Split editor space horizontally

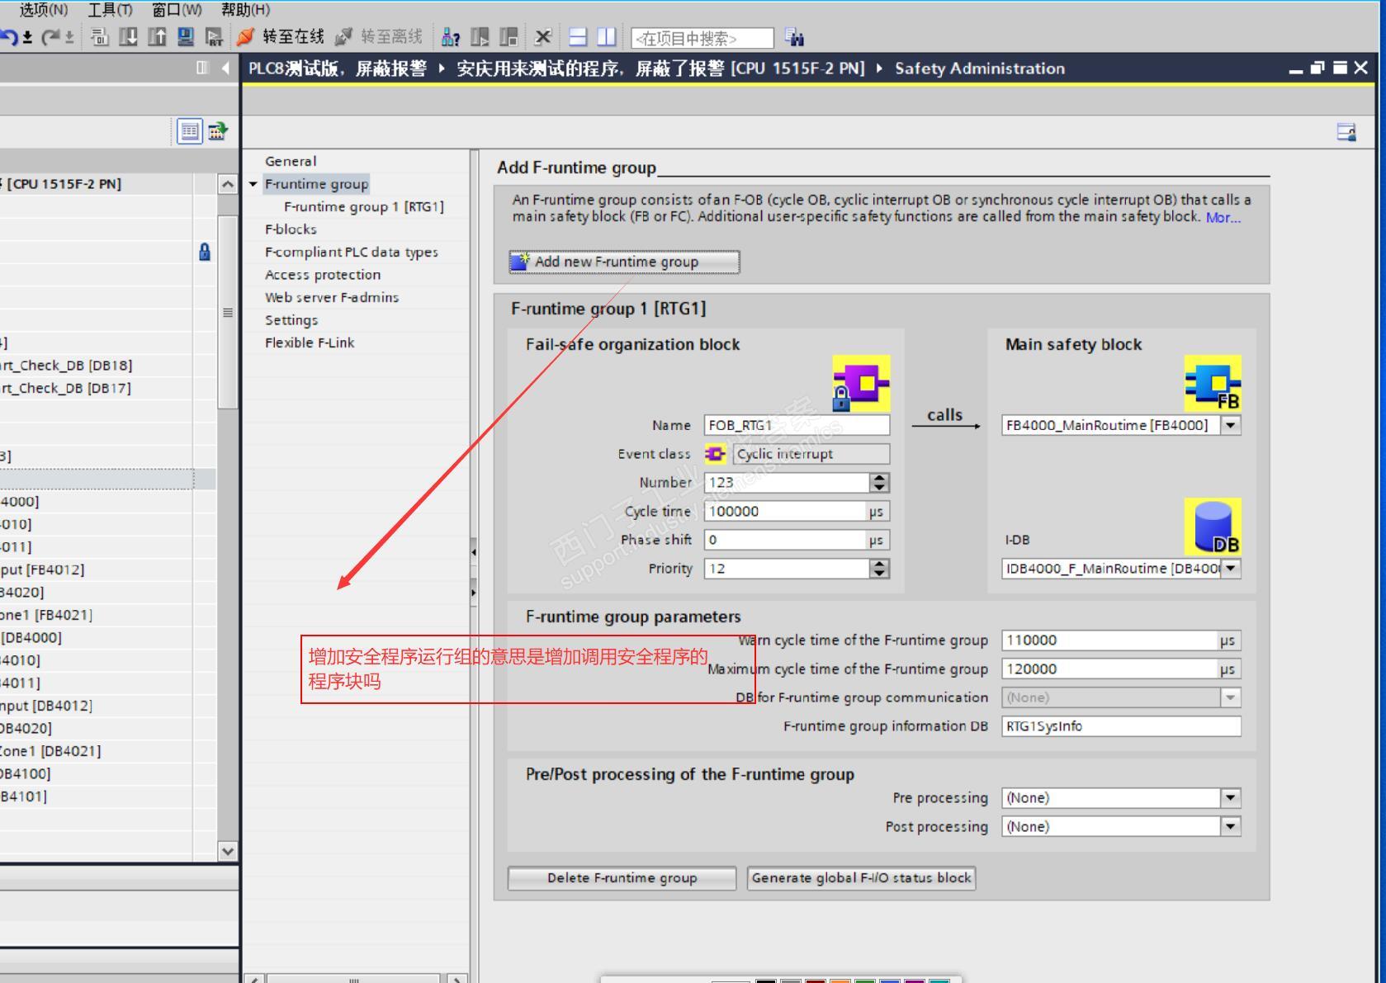pyautogui.click(x=578, y=37)
